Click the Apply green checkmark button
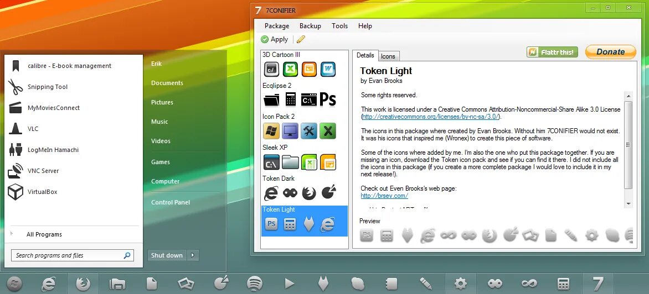 point(275,39)
